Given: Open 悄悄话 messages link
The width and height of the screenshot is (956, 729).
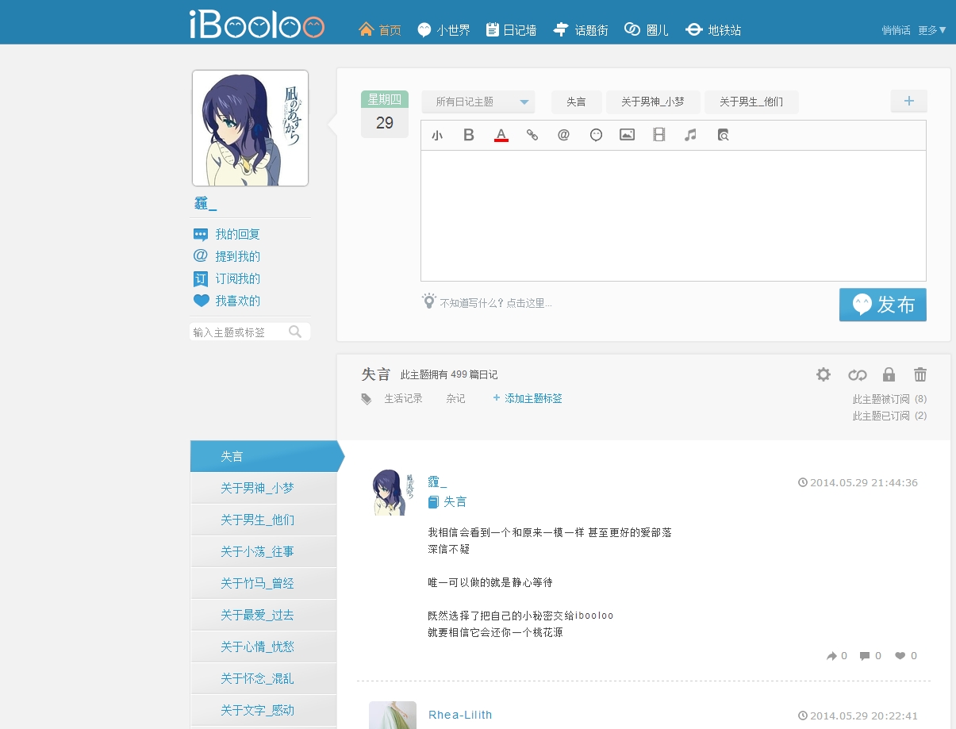Looking at the screenshot, I should click(x=896, y=30).
